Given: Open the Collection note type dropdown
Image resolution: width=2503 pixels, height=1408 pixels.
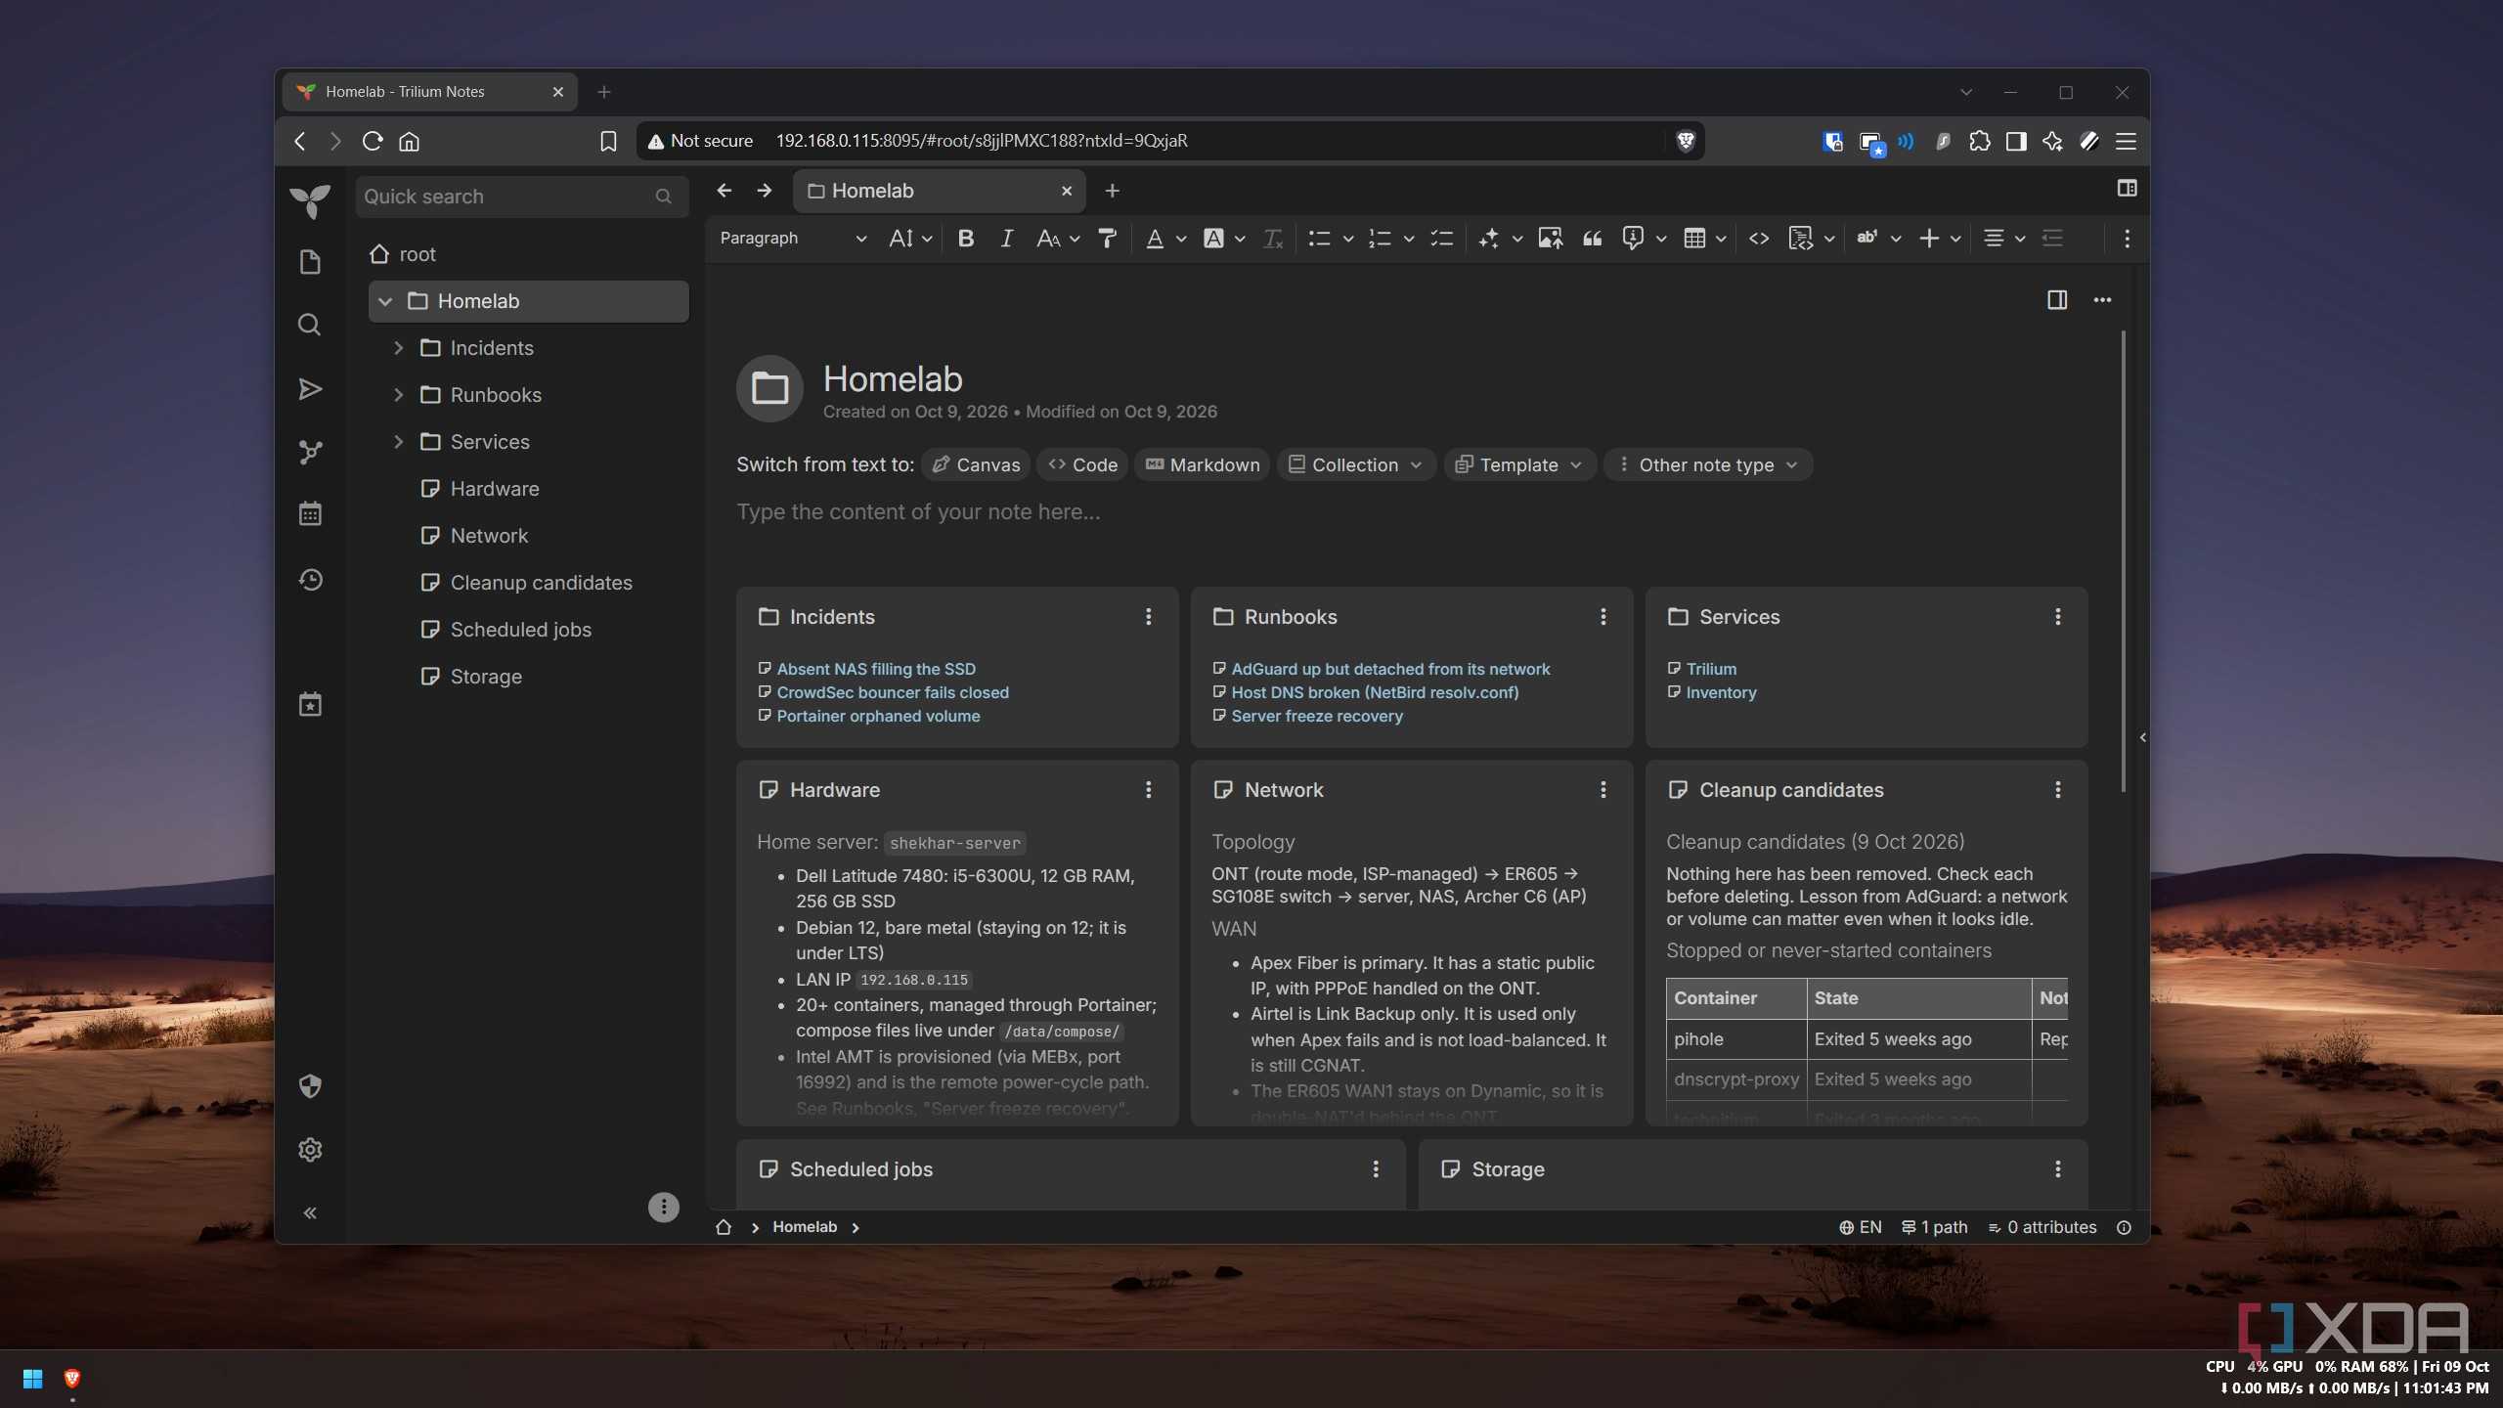Looking at the screenshot, I should (1355, 464).
